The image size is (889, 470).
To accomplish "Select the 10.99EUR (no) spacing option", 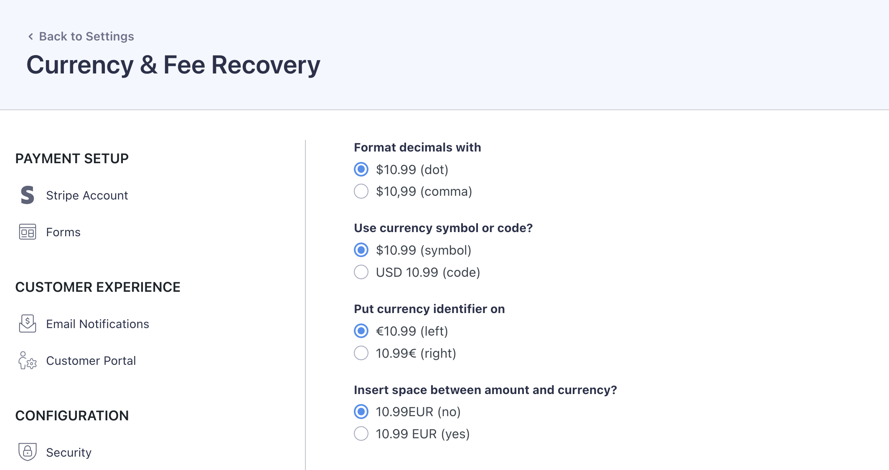I will tap(361, 412).
